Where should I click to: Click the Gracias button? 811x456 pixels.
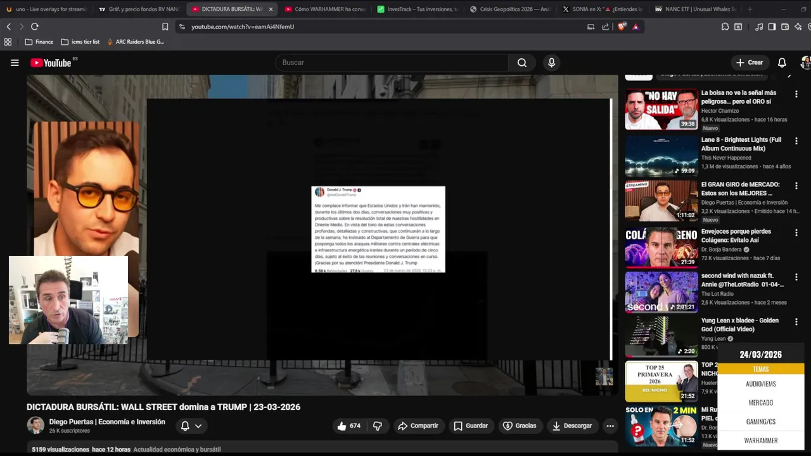pos(520,426)
